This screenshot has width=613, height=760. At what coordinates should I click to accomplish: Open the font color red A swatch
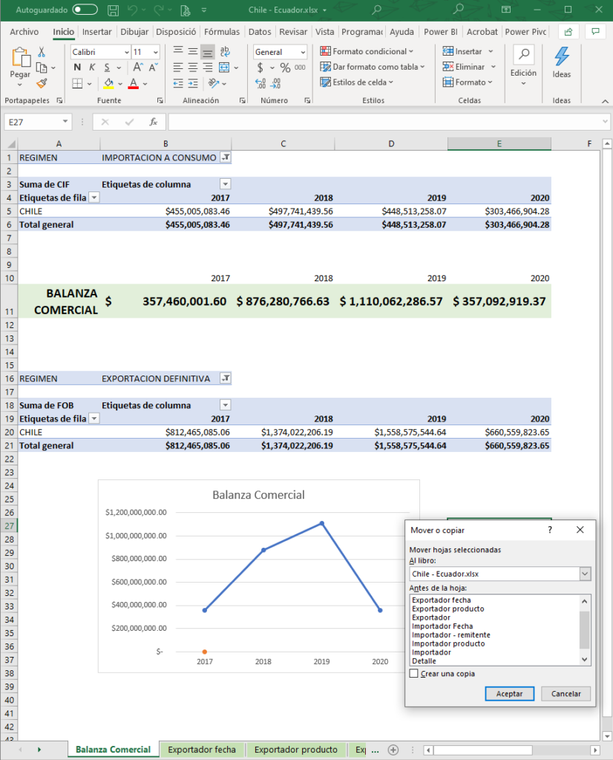pyautogui.click(x=134, y=83)
